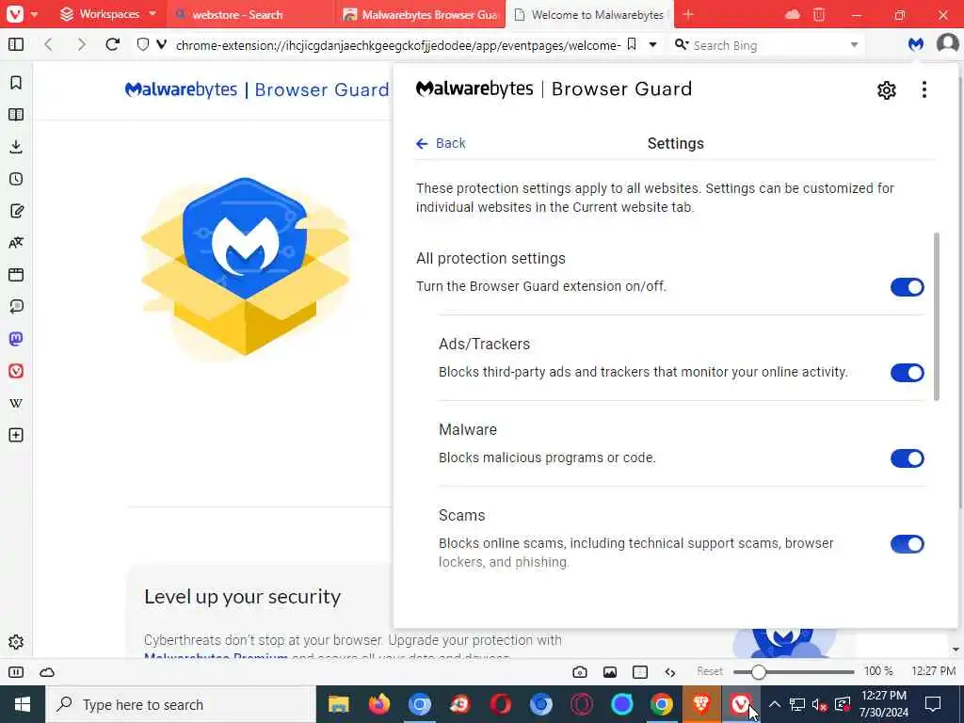Disable the Scams protection toggle
Image resolution: width=964 pixels, height=723 pixels.
[x=907, y=544]
